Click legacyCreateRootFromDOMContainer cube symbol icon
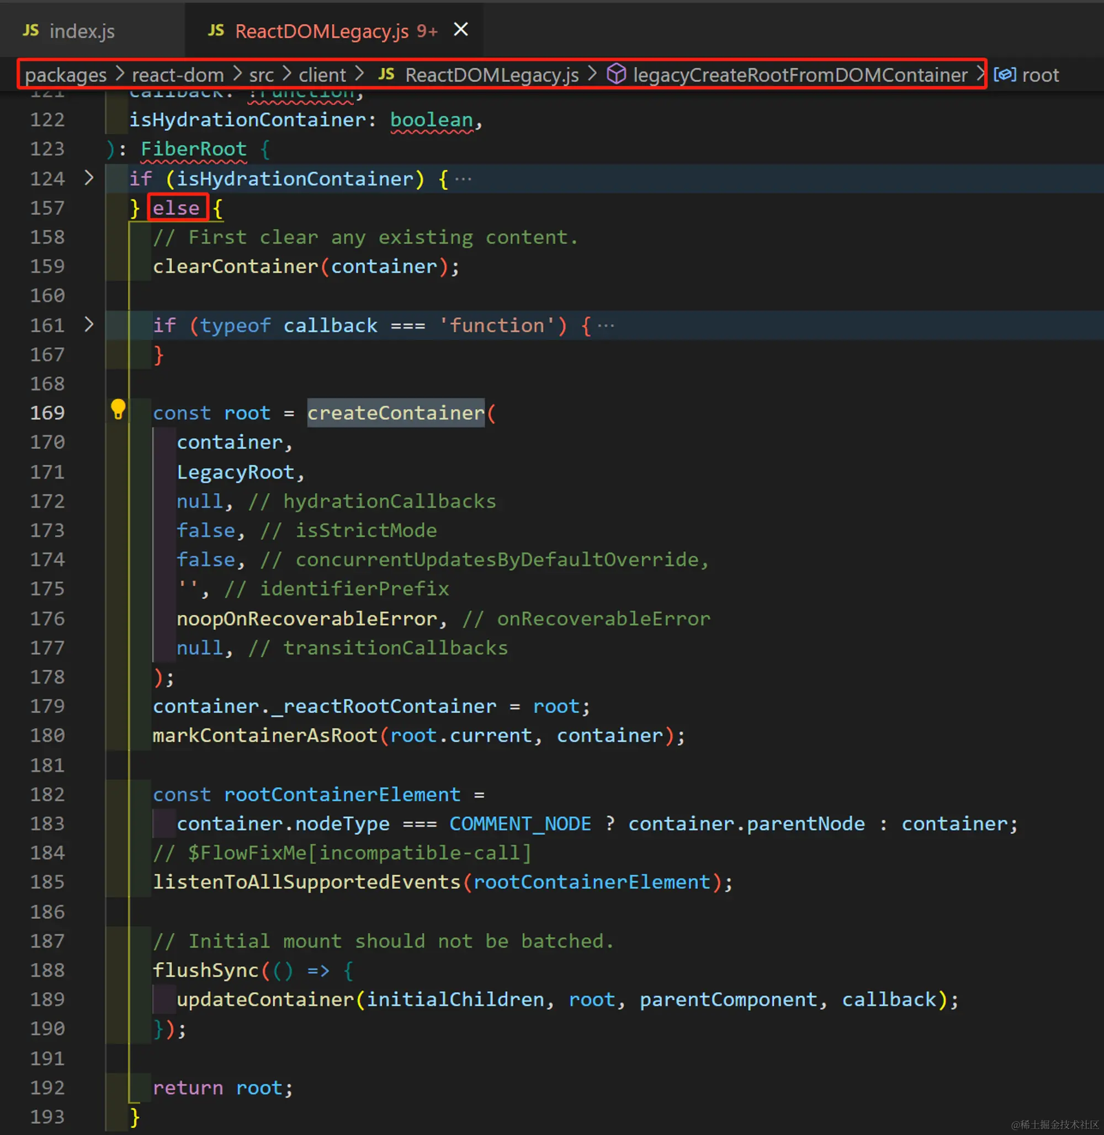 [616, 74]
